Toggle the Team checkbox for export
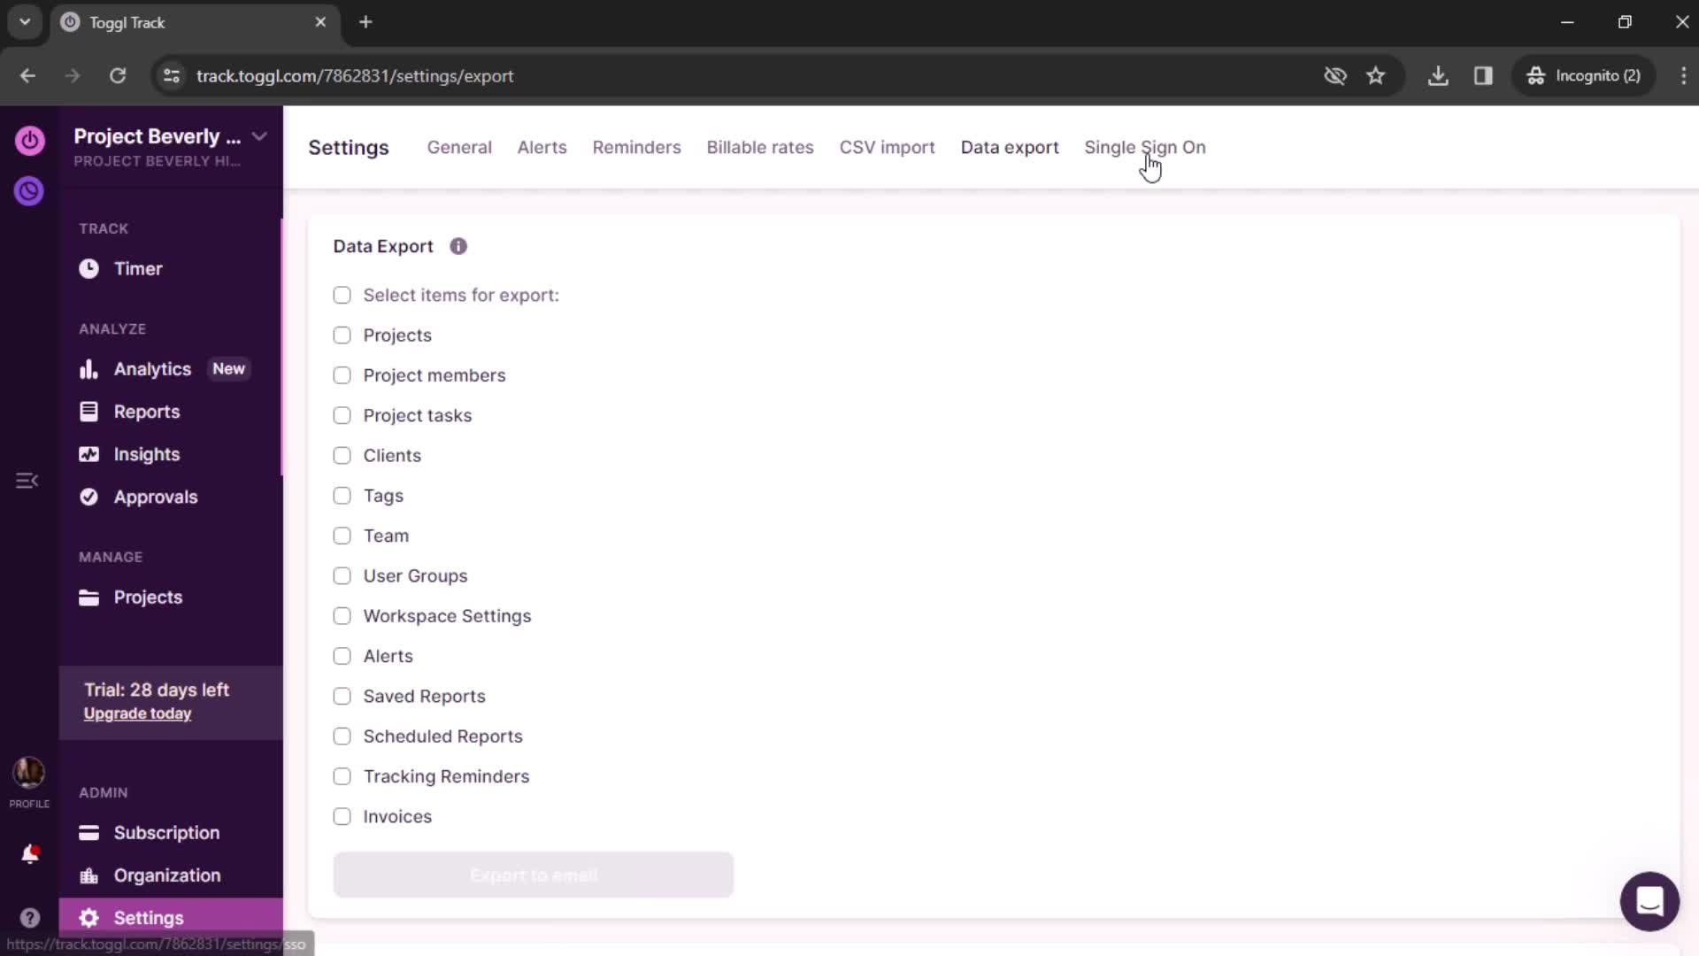 (343, 536)
